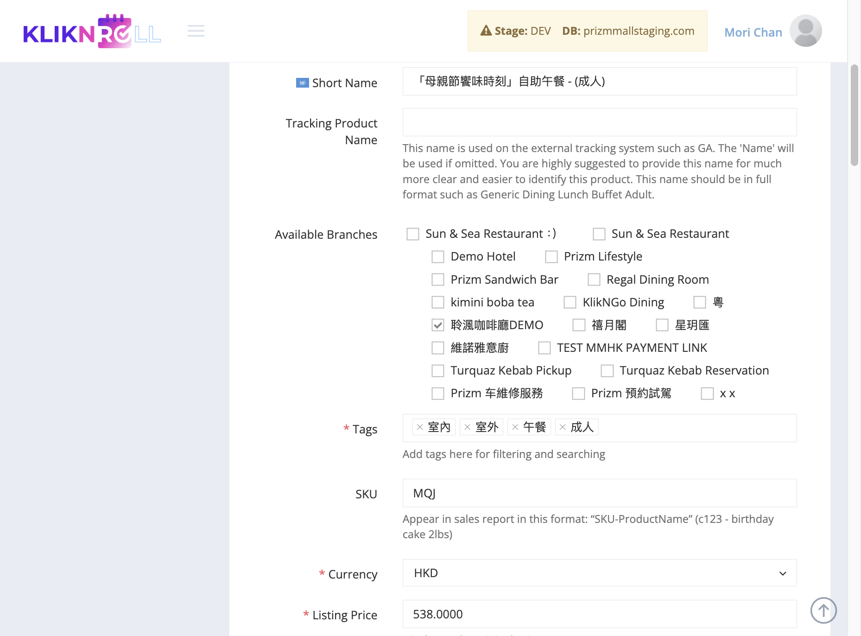Screen dimensions: 861x636
Task: Check the Prizm 车維修服務 branch
Action: click(x=438, y=394)
